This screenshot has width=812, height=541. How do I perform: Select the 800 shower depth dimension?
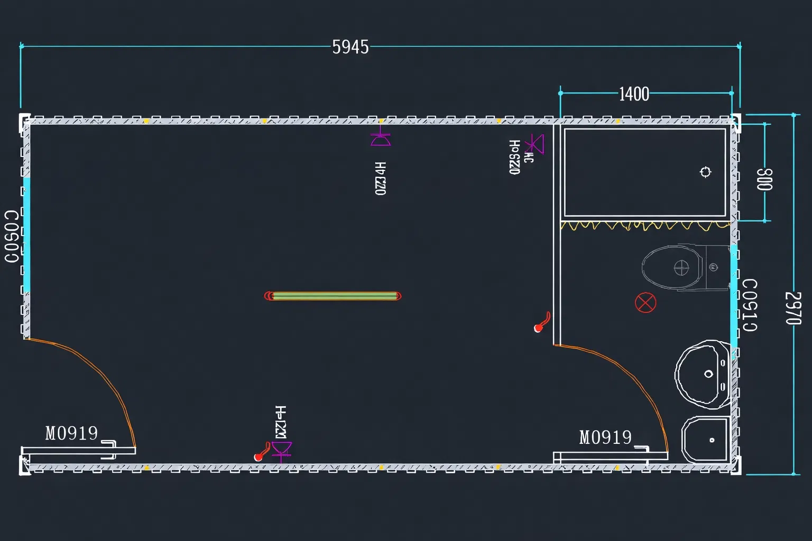click(764, 180)
